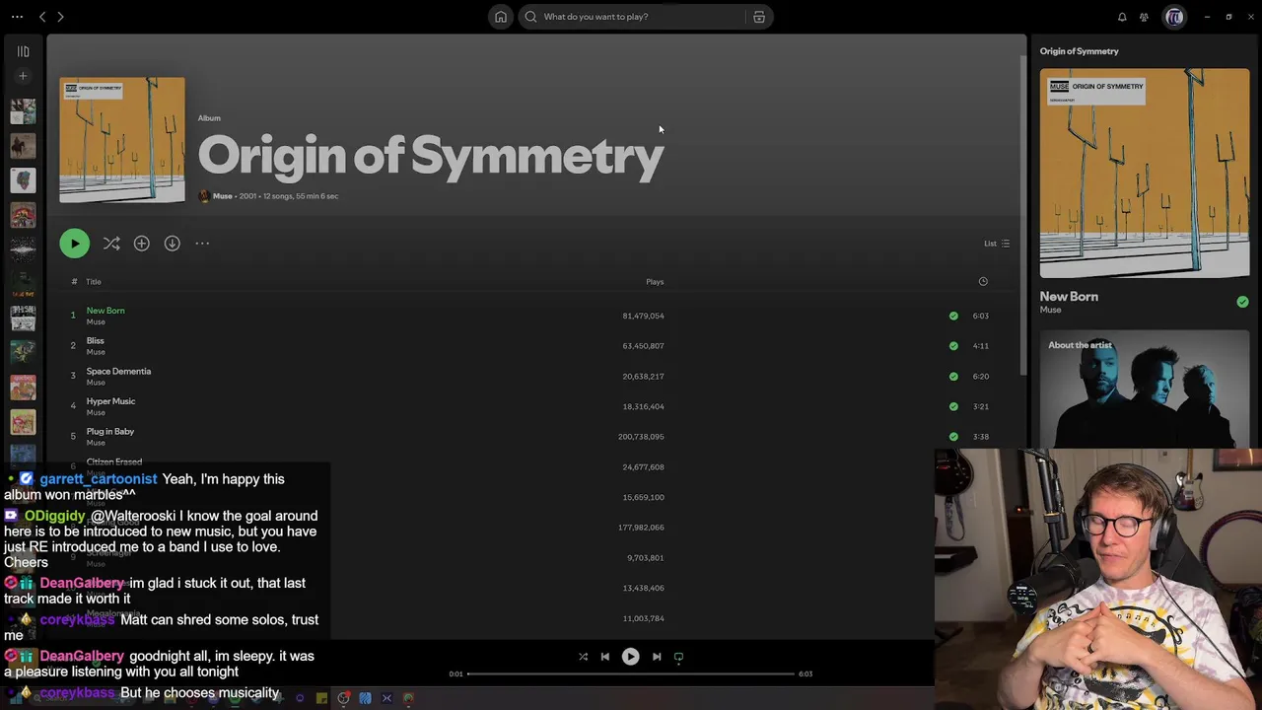1262x710 pixels.
Task: Click the 6:03 total time label
Action: coord(806,674)
